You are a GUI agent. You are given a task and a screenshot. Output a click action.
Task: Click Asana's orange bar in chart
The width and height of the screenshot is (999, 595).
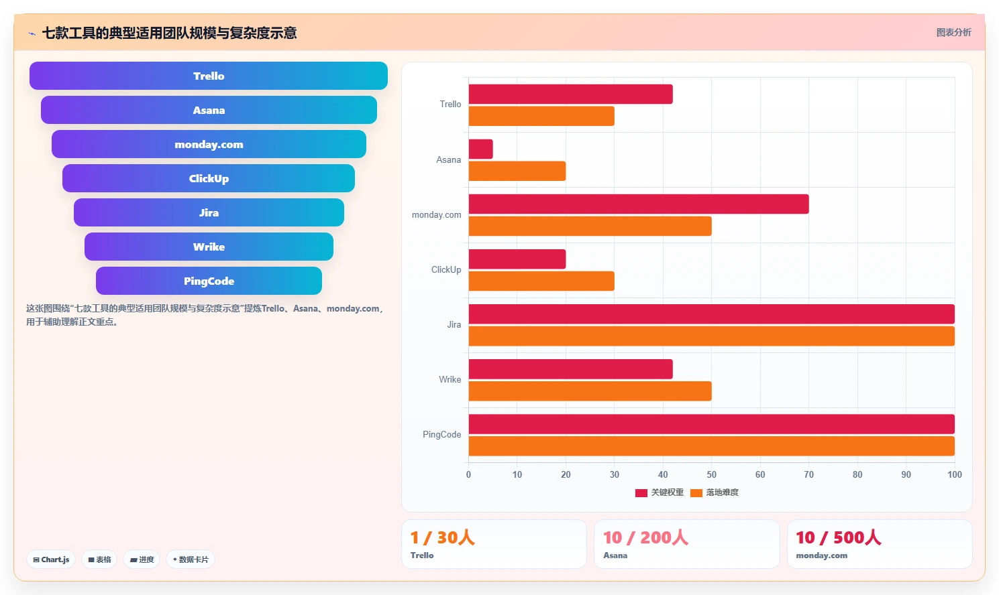517,171
